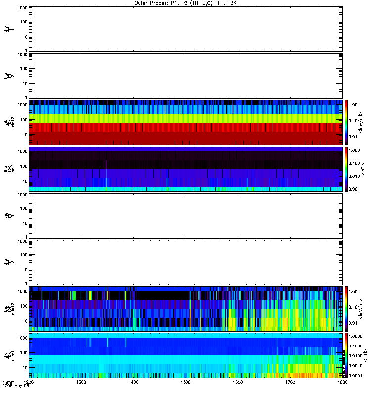Viewport: 371px width, 396px height.
Task: Click the '1600' time axis label
Action: pyautogui.click(x=238, y=382)
